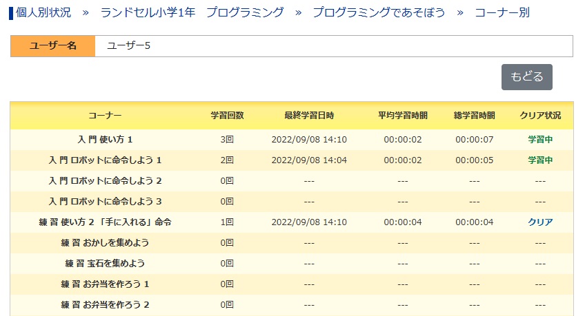
Task: Open プログラミングであそぼう breadcrumb link
Action: [x=379, y=12]
